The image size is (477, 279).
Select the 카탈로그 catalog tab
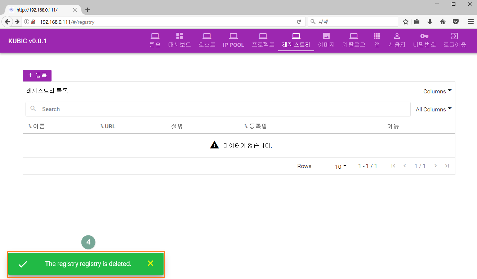point(353,40)
